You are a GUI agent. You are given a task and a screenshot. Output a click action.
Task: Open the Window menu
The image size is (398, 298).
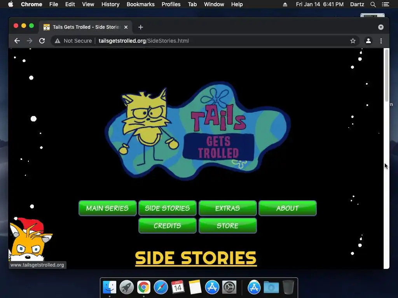214,4
